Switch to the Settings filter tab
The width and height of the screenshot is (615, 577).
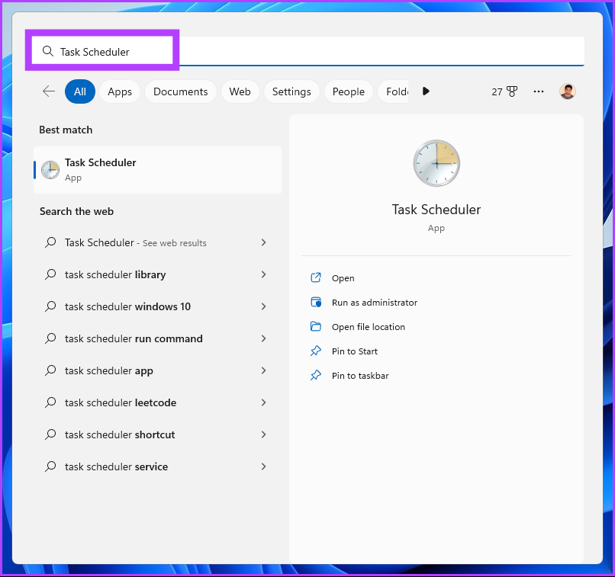click(291, 91)
